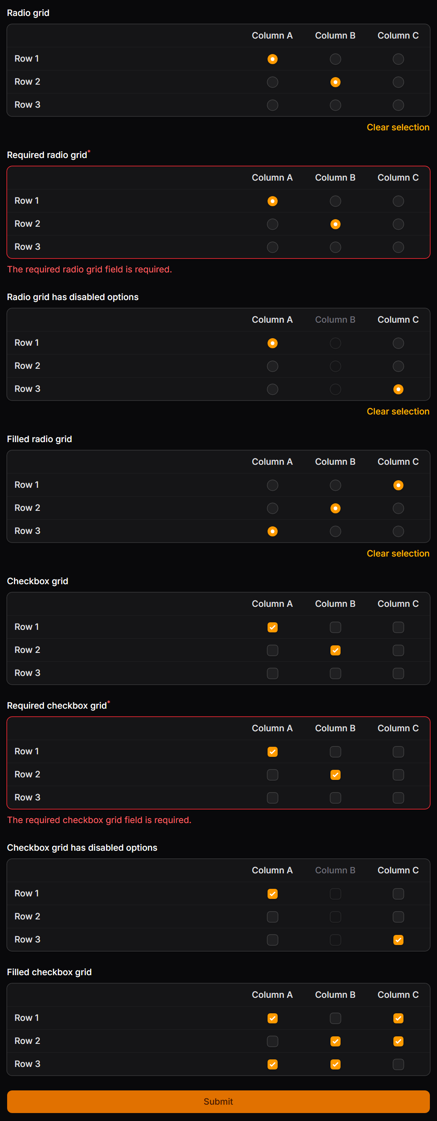
Task: Uncheck Column A for Row 1 in Checkbox grid
Action: 272,627
